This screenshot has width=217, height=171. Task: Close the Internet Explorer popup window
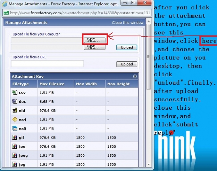click(144, 3)
